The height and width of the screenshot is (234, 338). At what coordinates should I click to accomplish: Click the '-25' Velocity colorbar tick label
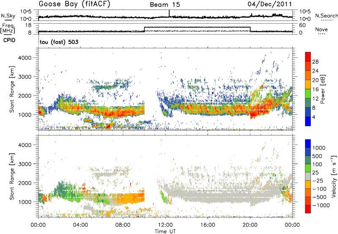(318, 180)
